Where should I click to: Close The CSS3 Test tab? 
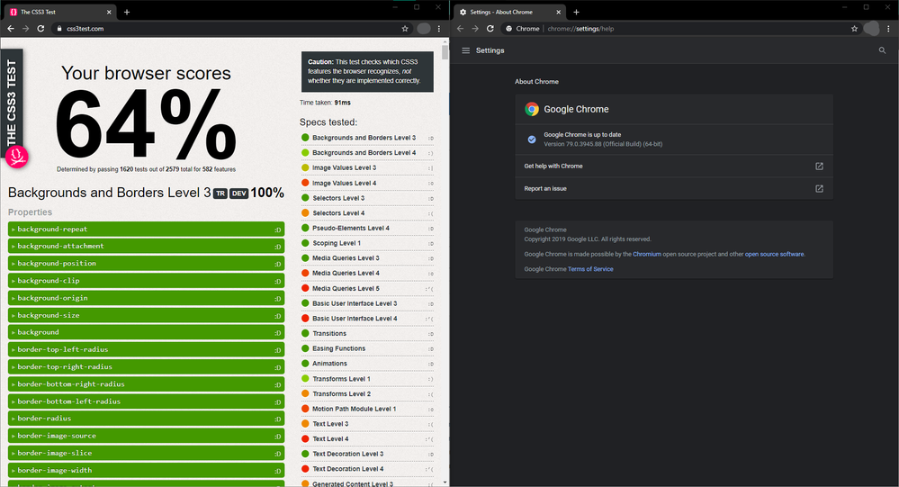click(x=109, y=12)
